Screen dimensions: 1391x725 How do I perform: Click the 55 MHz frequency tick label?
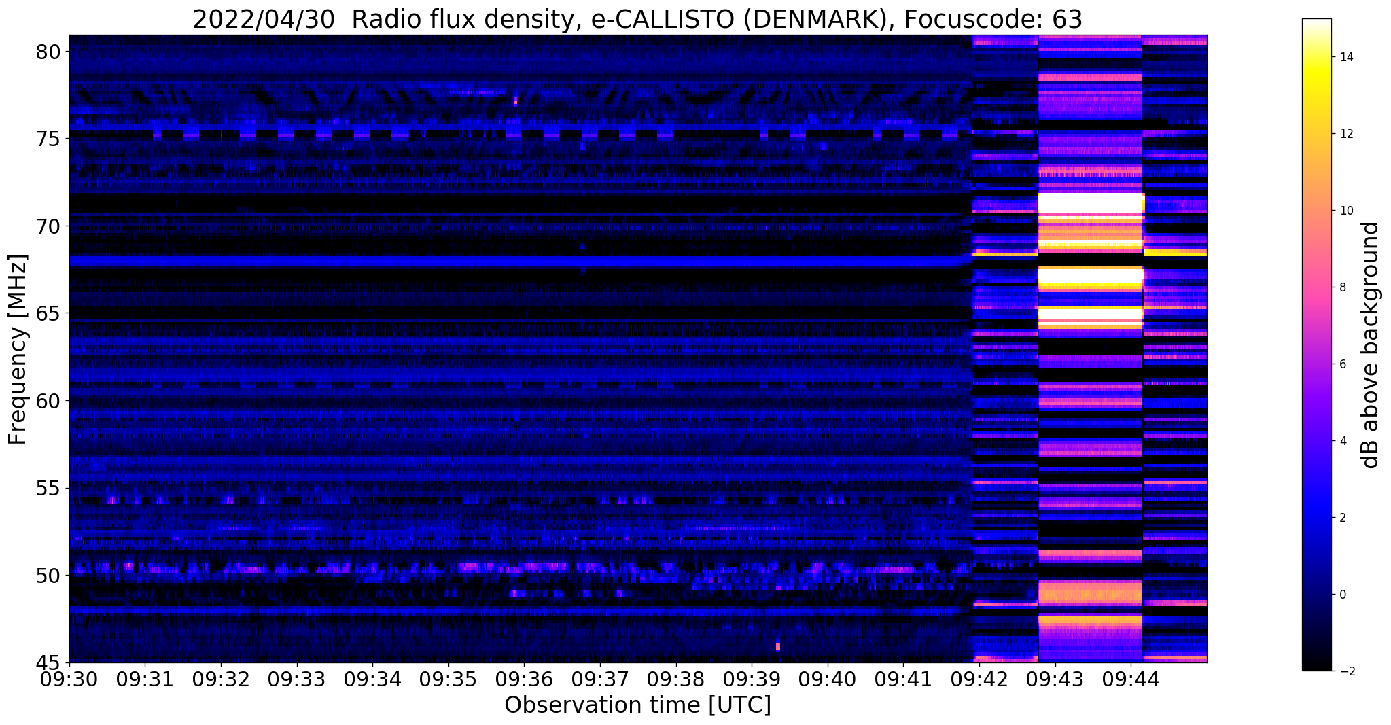click(x=48, y=488)
